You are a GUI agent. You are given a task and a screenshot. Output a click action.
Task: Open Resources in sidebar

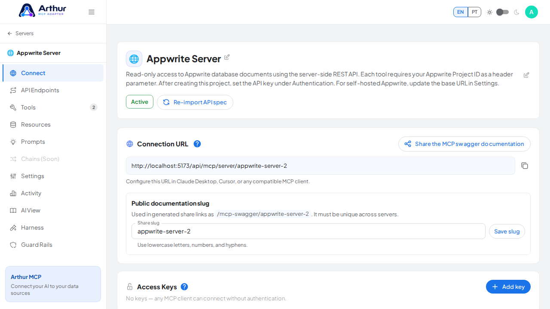tap(53, 124)
